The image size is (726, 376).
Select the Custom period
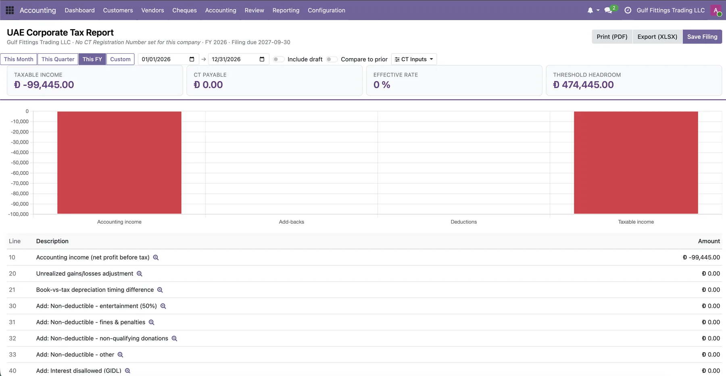pyautogui.click(x=120, y=59)
